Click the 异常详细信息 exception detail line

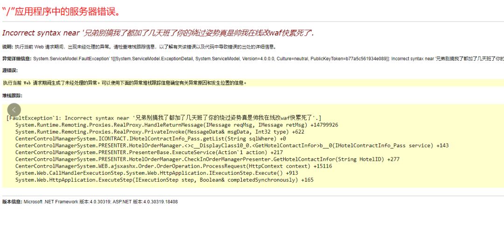tap(253, 58)
